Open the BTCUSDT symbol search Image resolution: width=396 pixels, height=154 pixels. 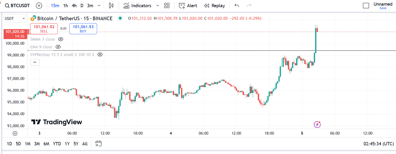pos(17,6)
